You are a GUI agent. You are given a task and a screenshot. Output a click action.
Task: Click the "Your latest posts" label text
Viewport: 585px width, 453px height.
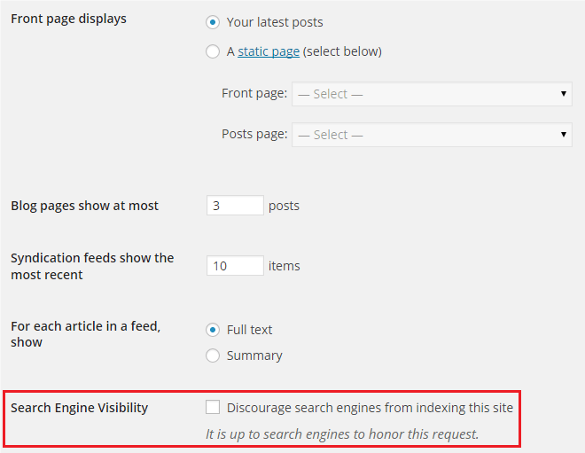pyautogui.click(x=275, y=22)
